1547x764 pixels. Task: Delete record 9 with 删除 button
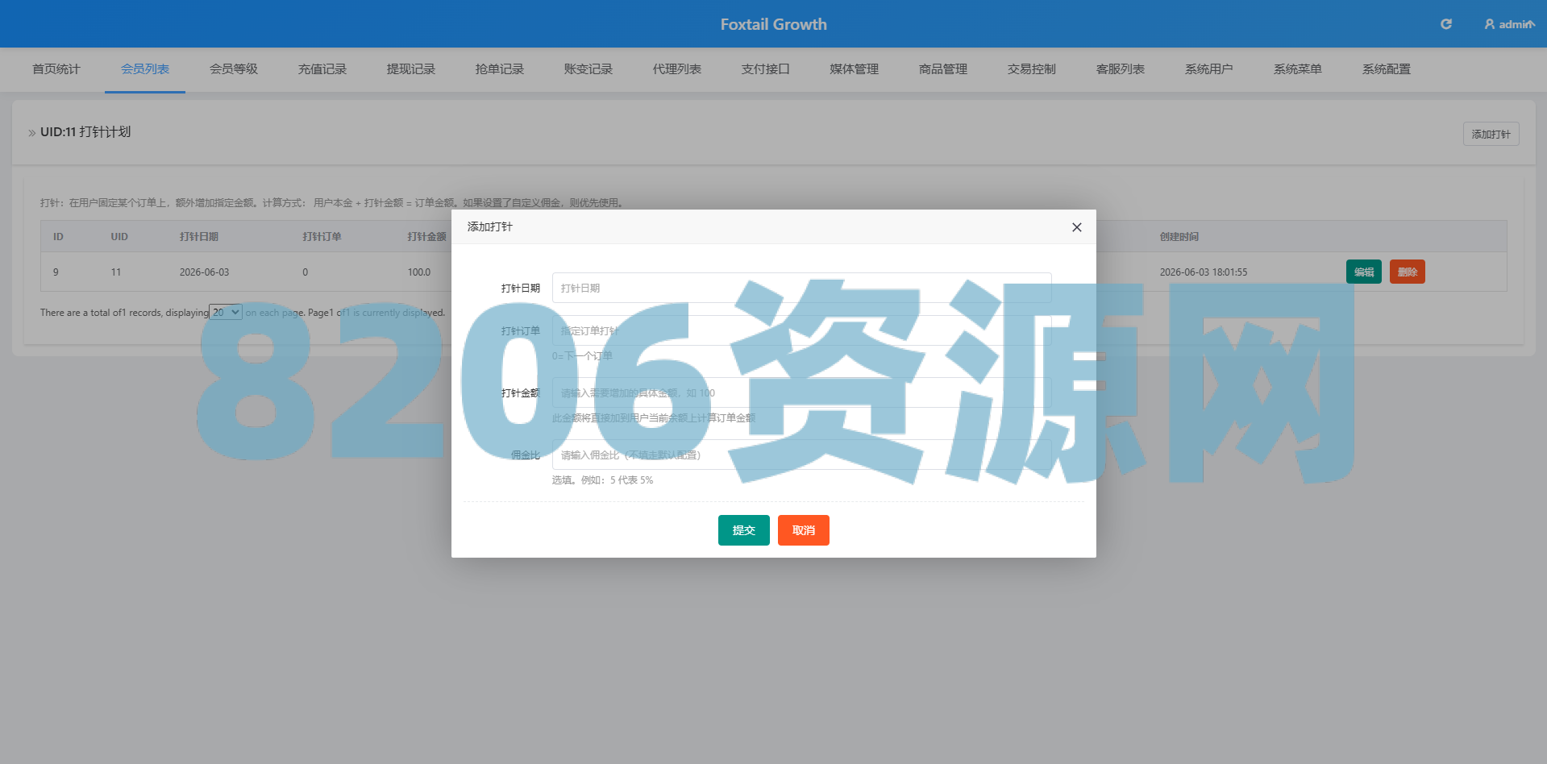point(1408,272)
